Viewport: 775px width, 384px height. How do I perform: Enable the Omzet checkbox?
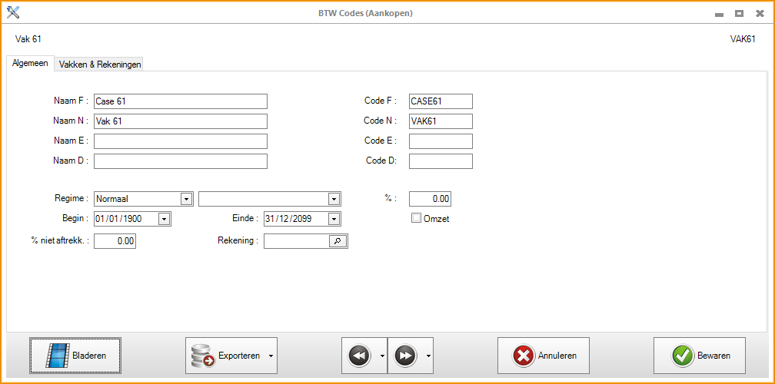[417, 218]
